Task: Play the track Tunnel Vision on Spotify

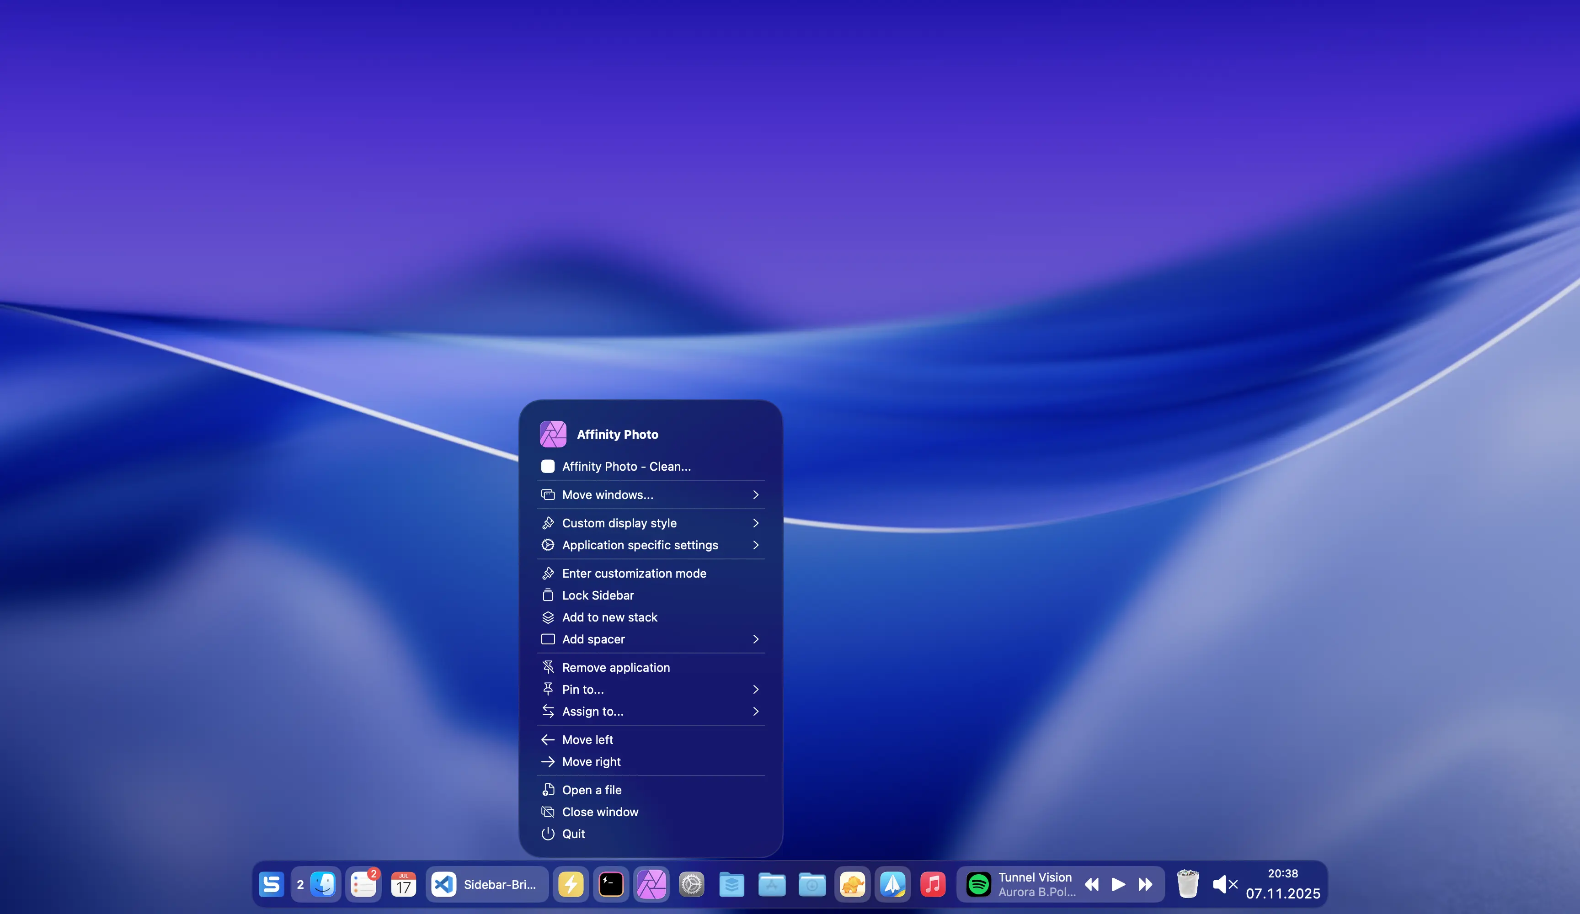Action: coord(1117,885)
